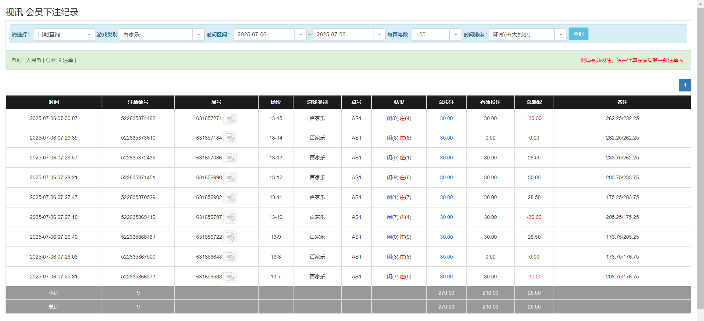
Task: Open replay icon for round 631656533
Action: point(230,277)
